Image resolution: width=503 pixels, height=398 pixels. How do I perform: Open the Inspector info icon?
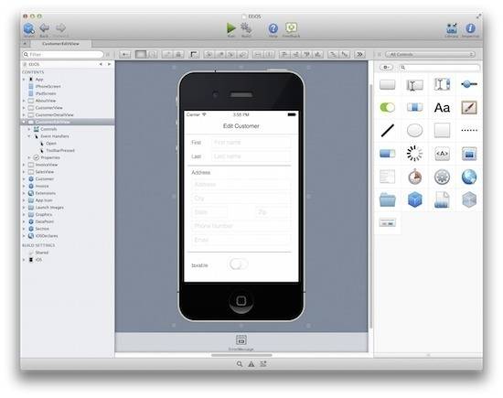(470, 28)
